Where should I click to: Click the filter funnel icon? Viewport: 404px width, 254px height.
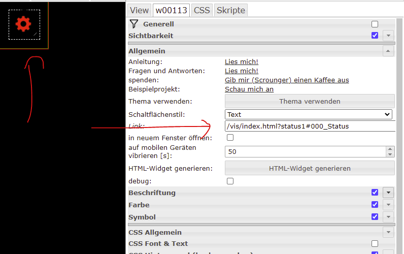click(x=133, y=24)
